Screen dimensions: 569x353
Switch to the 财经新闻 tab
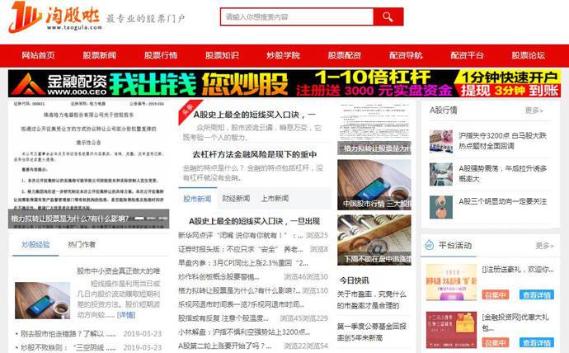tap(236, 199)
